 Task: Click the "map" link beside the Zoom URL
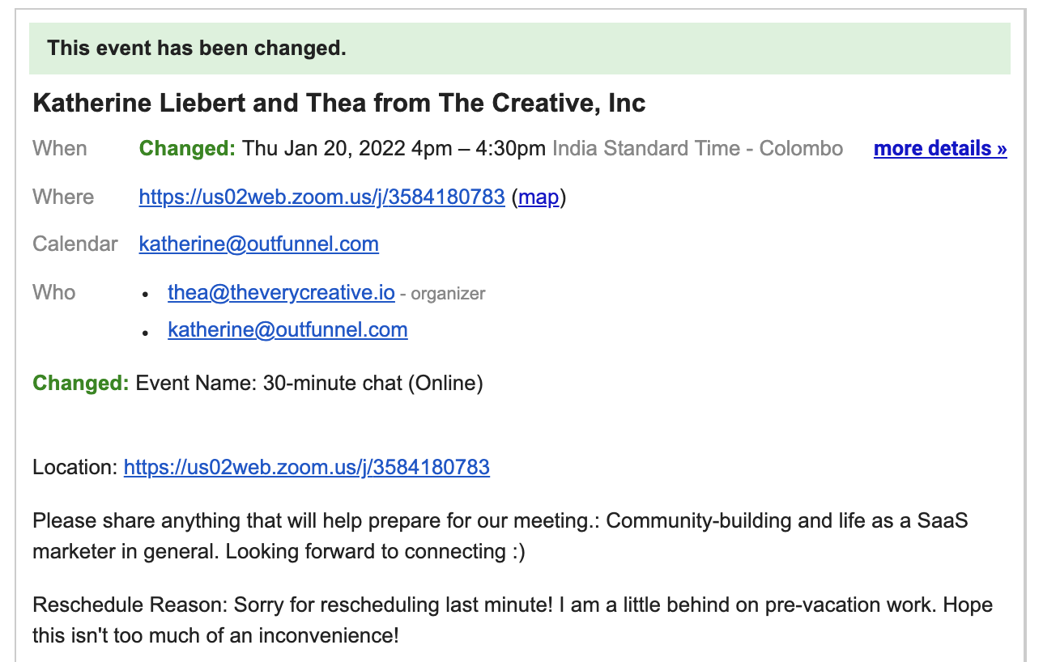click(539, 197)
